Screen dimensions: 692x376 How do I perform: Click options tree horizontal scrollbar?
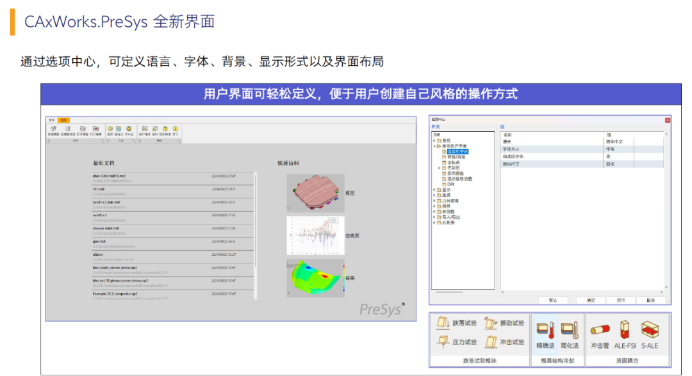pyautogui.click(x=449, y=292)
